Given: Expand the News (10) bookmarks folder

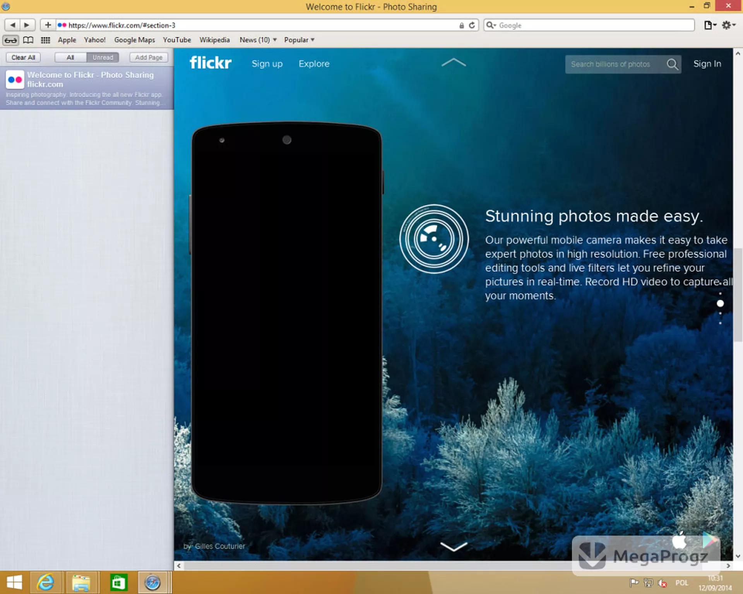Looking at the screenshot, I should [x=258, y=40].
